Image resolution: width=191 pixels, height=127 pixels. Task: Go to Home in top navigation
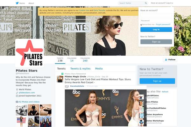tap(22, 3)
